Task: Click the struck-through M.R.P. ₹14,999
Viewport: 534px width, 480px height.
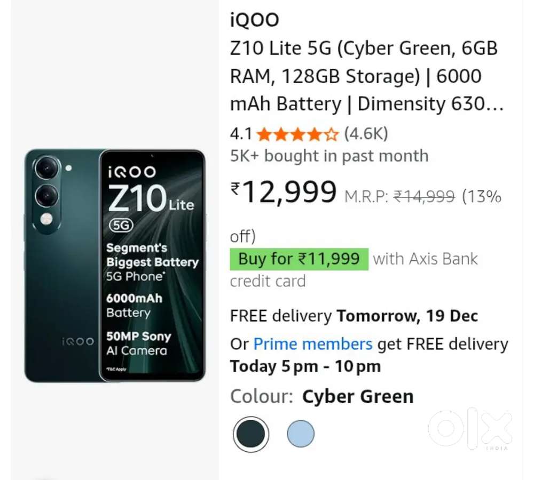Action: click(424, 197)
